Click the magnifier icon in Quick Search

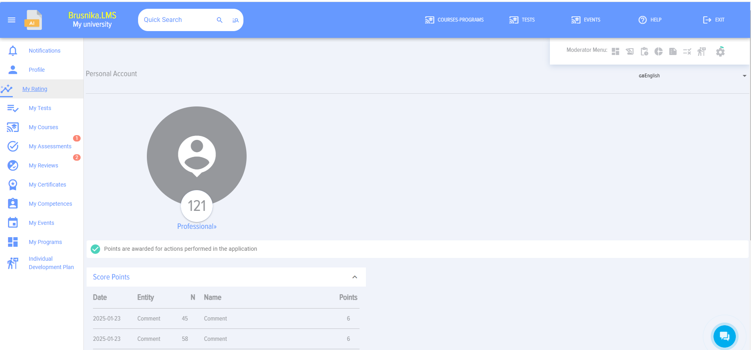(x=219, y=20)
